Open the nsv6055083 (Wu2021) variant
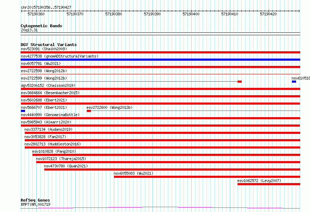Viewport: 310px width, 212px height. [207, 177]
